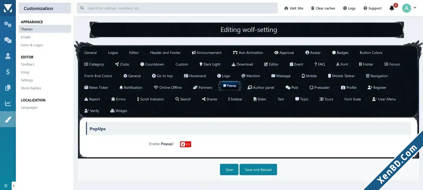
Task: Switch to the Dark Light tab
Action: tap(210, 64)
